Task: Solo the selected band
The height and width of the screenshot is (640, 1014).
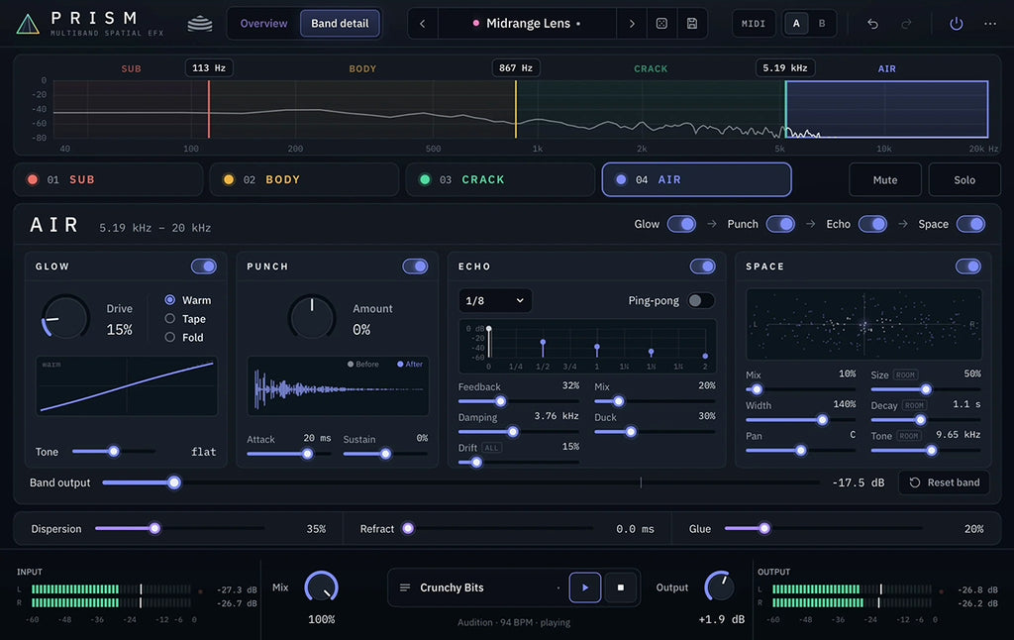Action: coord(964,179)
